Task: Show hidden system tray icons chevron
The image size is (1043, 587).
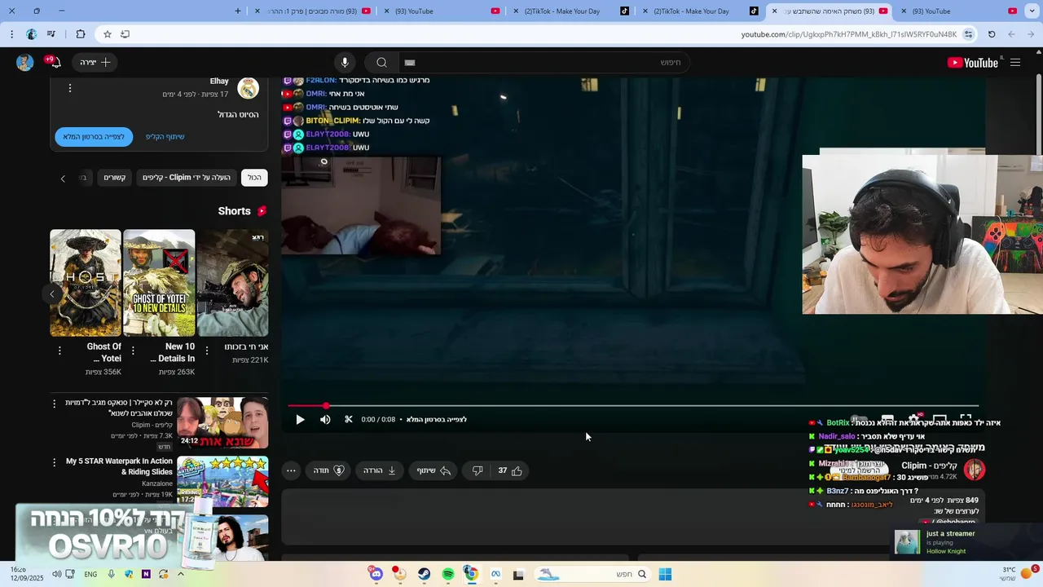Action: [x=180, y=574]
